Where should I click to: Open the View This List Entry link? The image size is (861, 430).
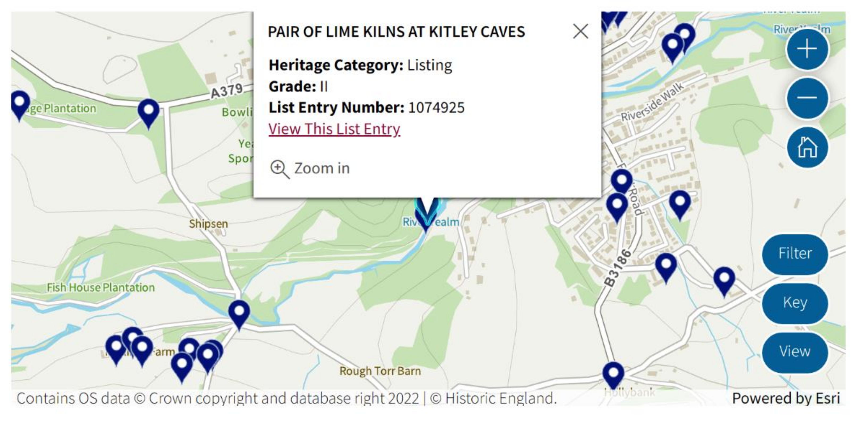(x=334, y=129)
